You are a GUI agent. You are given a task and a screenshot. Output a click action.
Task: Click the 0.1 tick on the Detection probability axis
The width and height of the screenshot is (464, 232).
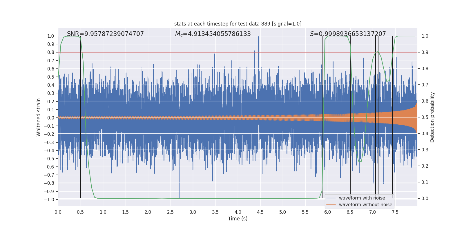click(425, 182)
